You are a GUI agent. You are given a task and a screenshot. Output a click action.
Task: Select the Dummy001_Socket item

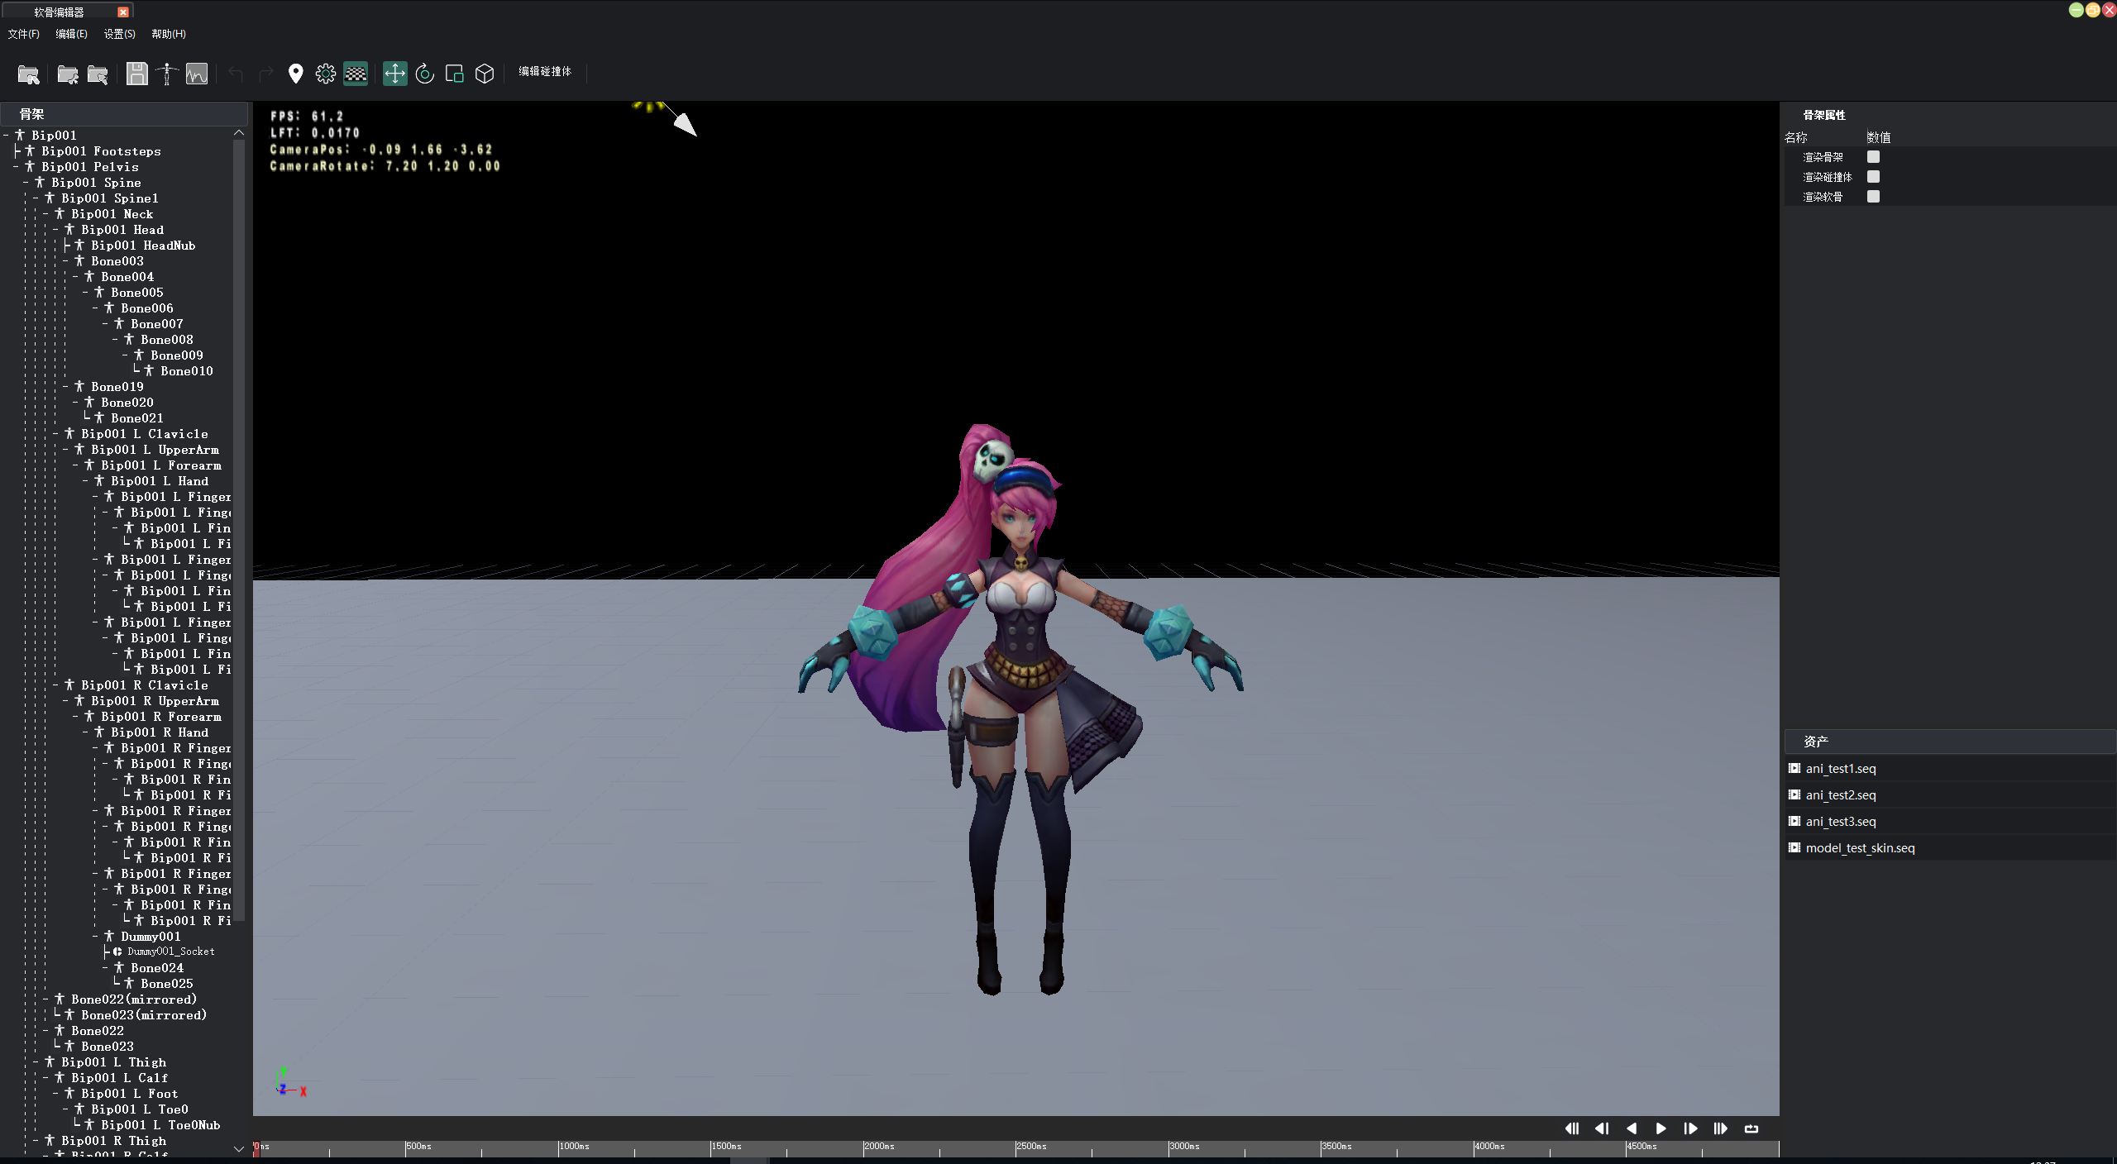point(170,952)
